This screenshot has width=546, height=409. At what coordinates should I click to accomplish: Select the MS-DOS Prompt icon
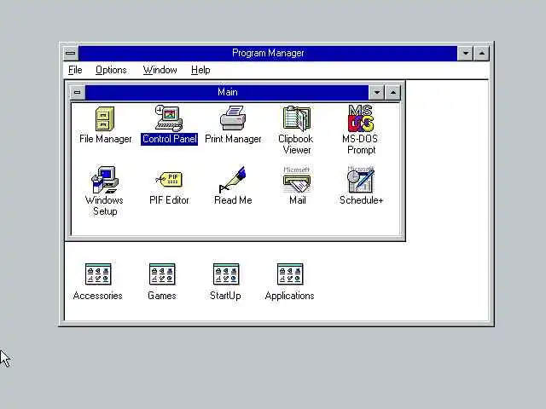coord(361,118)
